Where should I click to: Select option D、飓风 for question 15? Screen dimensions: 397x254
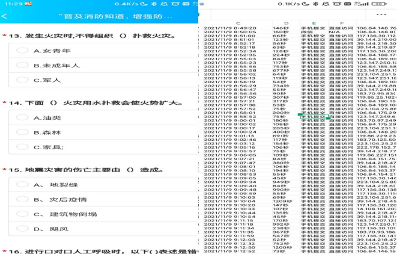pos(23,229)
